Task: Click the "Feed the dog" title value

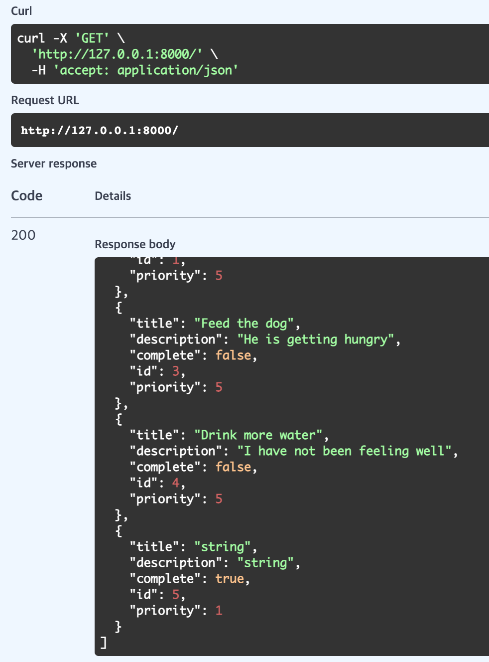Action: [x=244, y=324]
